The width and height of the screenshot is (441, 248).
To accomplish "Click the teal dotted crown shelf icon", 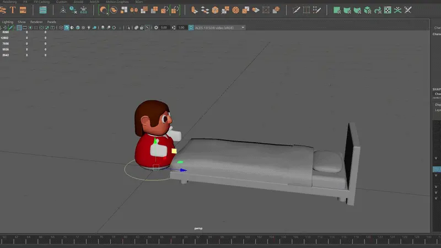I will (84, 10).
